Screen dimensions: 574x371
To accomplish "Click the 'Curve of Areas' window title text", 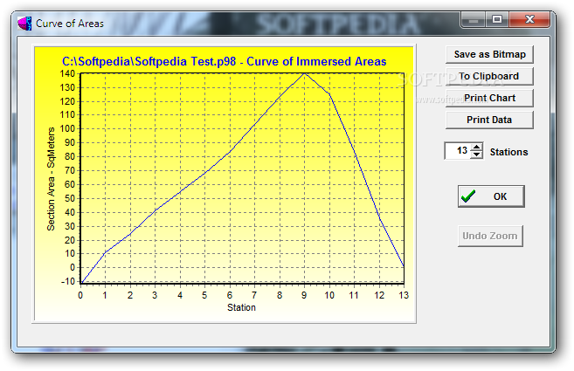I will (x=70, y=24).
